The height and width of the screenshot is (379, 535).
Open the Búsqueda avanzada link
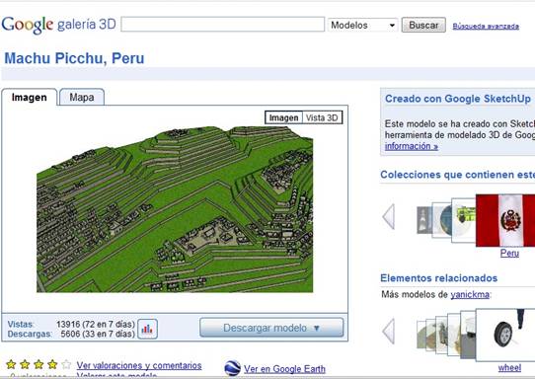(486, 27)
